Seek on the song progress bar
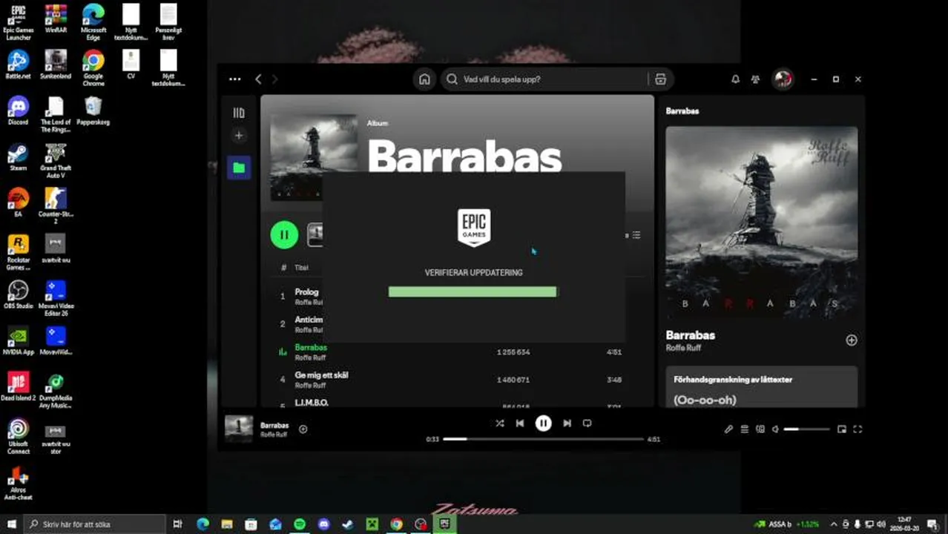Viewport: 948px width, 534px height. (x=543, y=439)
